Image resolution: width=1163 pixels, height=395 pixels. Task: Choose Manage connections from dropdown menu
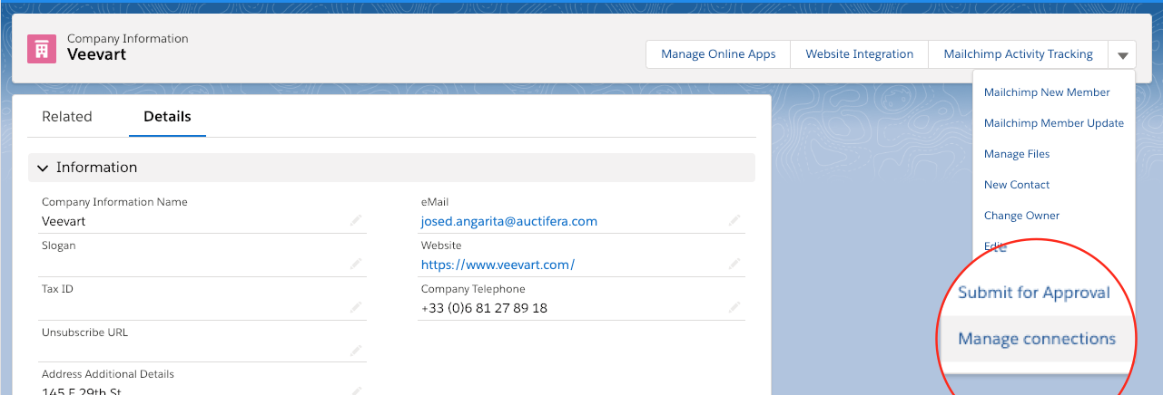pyautogui.click(x=1036, y=339)
